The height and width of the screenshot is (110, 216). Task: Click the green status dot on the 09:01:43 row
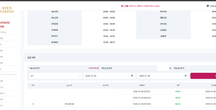tap(176, 98)
